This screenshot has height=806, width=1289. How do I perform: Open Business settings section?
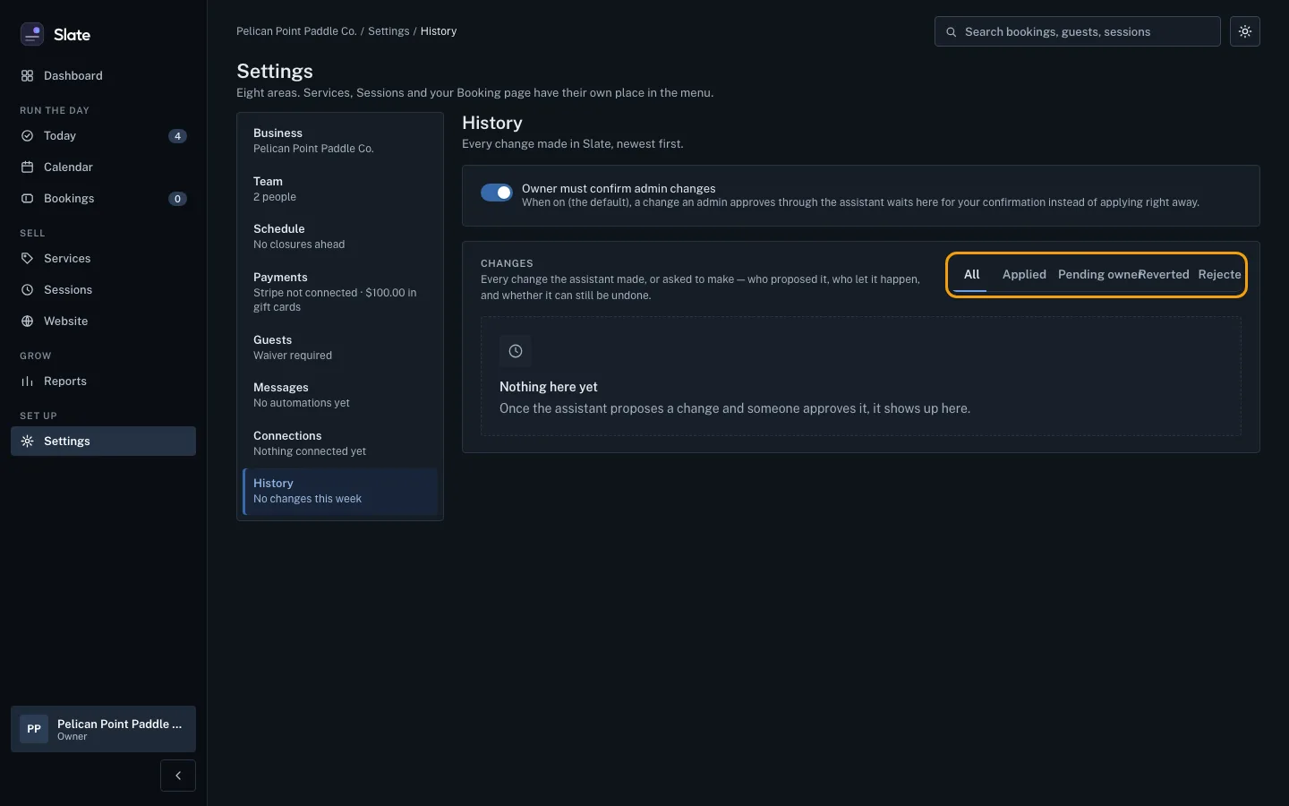click(340, 141)
